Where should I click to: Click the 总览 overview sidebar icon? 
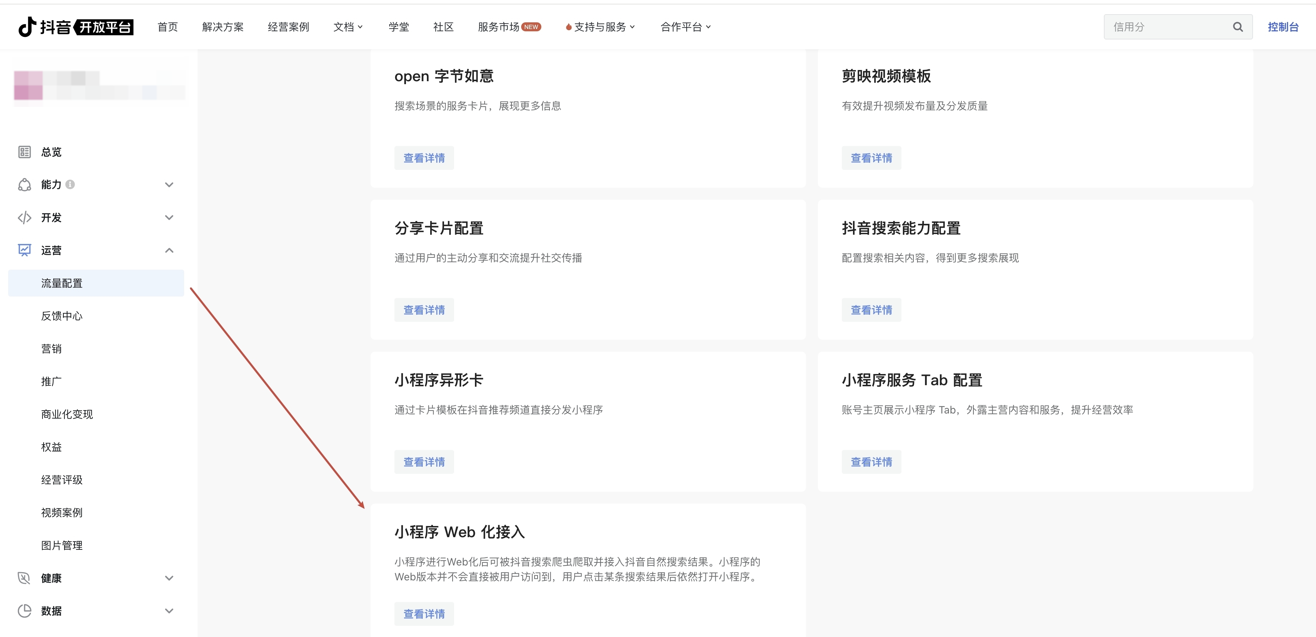[x=25, y=152]
